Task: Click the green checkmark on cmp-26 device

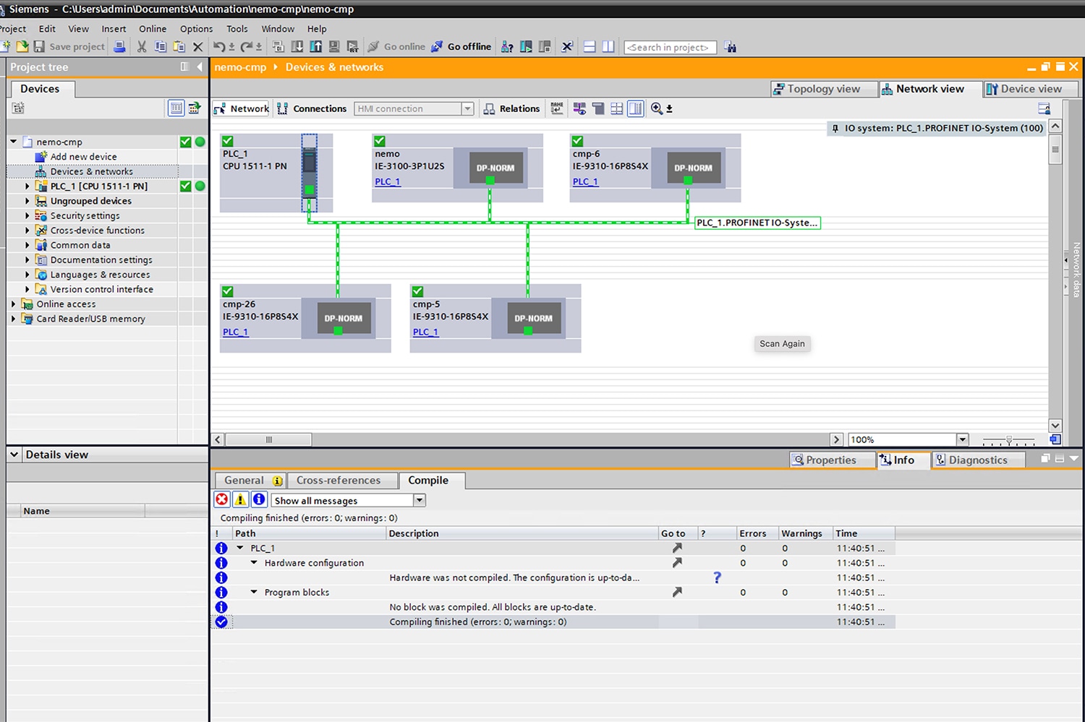Action: 227,291
